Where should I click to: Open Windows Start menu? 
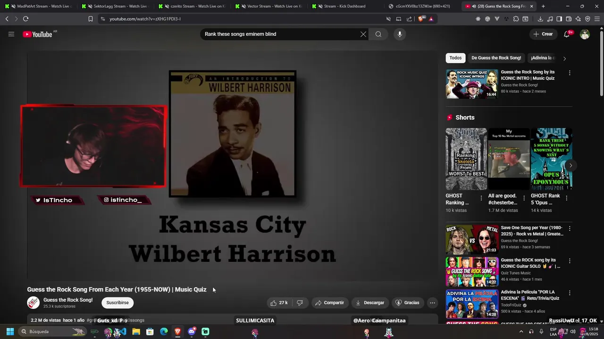click(10, 331)
